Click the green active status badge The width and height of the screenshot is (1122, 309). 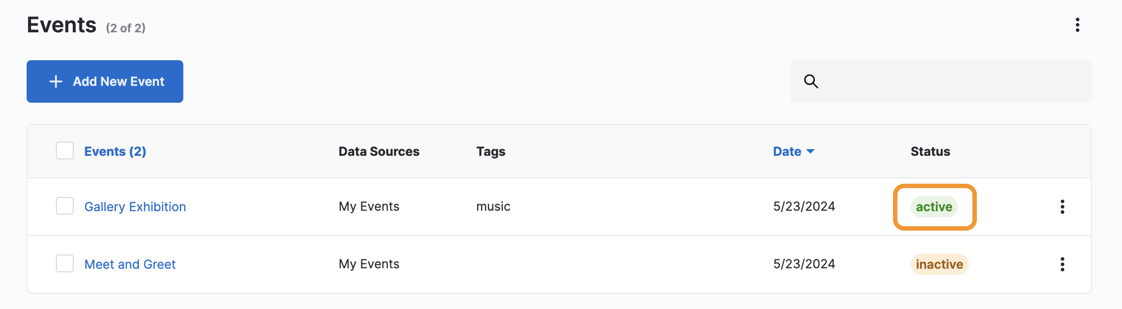(934, 207)
